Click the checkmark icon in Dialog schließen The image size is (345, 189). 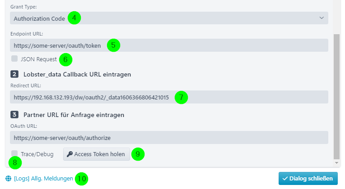point(285,178)
